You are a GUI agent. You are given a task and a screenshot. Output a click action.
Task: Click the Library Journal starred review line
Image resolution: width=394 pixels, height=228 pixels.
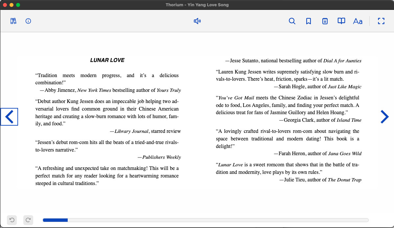click(148, 131)
